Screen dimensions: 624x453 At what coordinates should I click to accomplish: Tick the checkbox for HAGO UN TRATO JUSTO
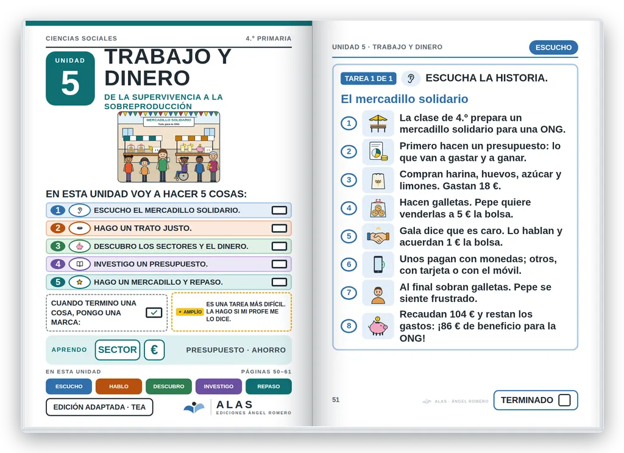pyautogui.click(x=279, y=228)
